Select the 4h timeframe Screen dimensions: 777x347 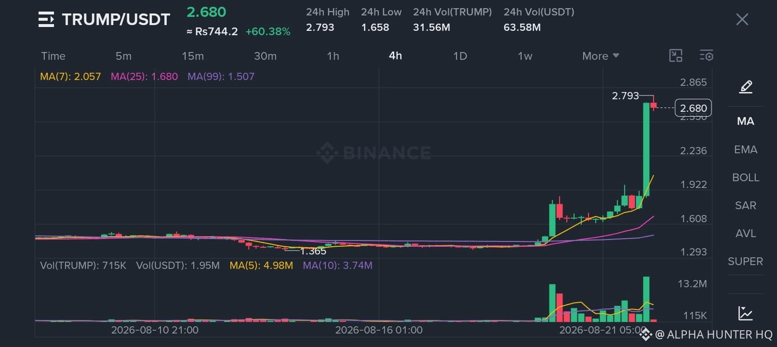coord(395,56)
